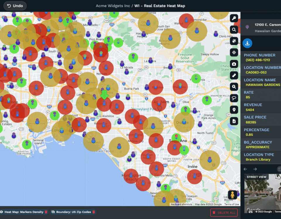Go to previous record with left arrow
Screen dimensions: 281x219
pyautogui.click(x=245, y=169)
